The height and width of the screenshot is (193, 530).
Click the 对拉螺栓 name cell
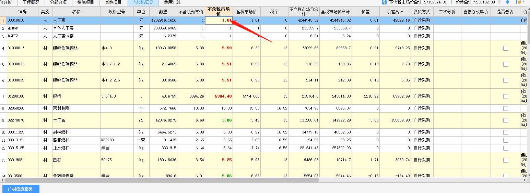click(76, 132)
